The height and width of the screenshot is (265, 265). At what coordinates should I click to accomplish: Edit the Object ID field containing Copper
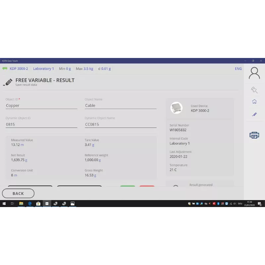click(x=41, y=106)
